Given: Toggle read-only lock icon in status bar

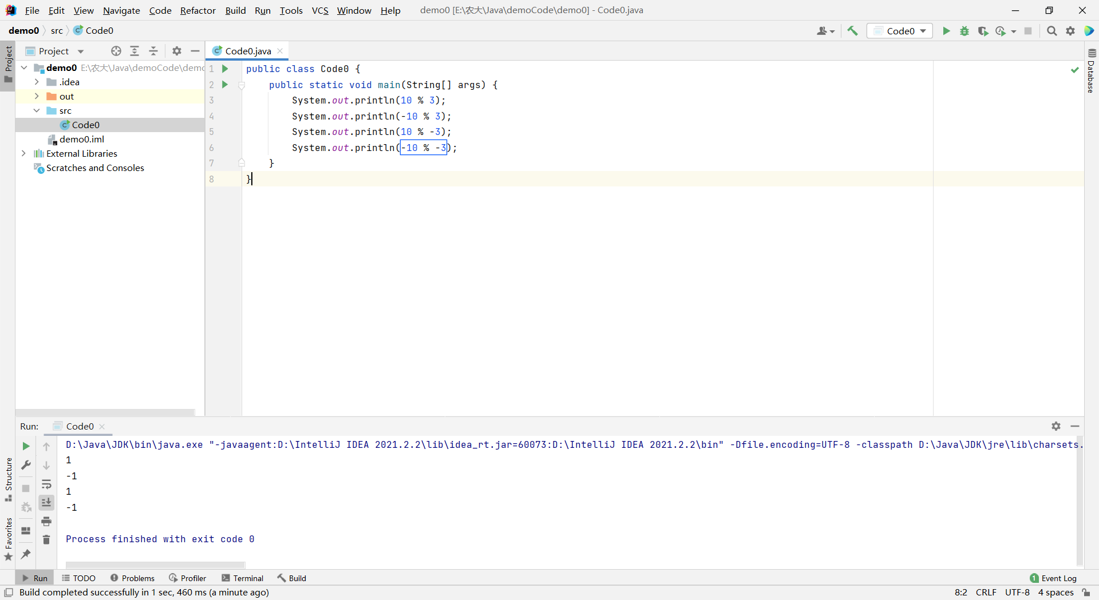Looking at the screenshot, I should (1086, 593).
